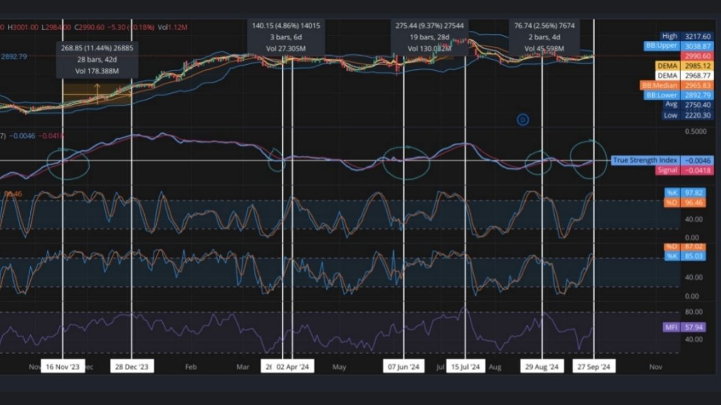Screen dimensions: 721x405
Task: Click the 0.5000 scale value in TSI pane
Action: coord(695,132)
